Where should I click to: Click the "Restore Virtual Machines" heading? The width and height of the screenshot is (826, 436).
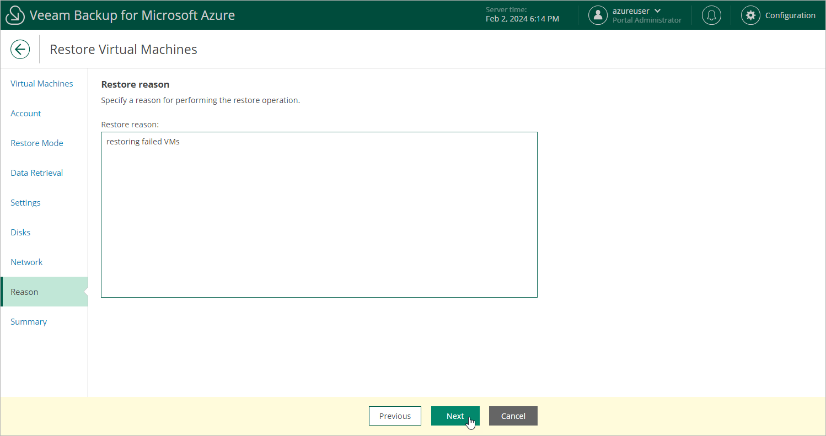[124, 49]
